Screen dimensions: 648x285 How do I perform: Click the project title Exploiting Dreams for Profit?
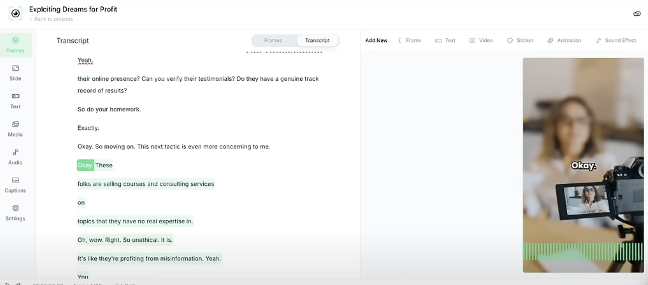[x=73, y=9]
